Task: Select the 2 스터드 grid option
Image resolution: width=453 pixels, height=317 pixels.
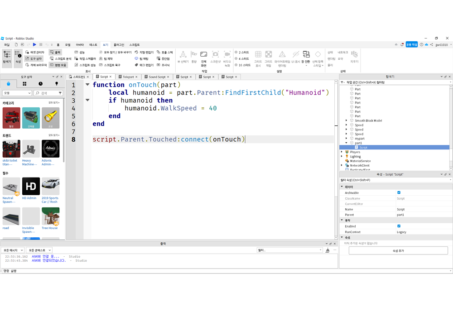Action: [242, 52]
